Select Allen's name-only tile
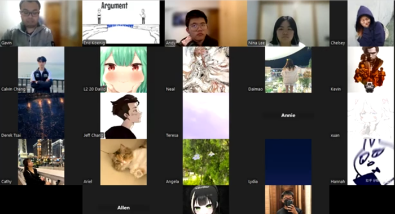Screen dimensions: 395x214 (124, 200)
